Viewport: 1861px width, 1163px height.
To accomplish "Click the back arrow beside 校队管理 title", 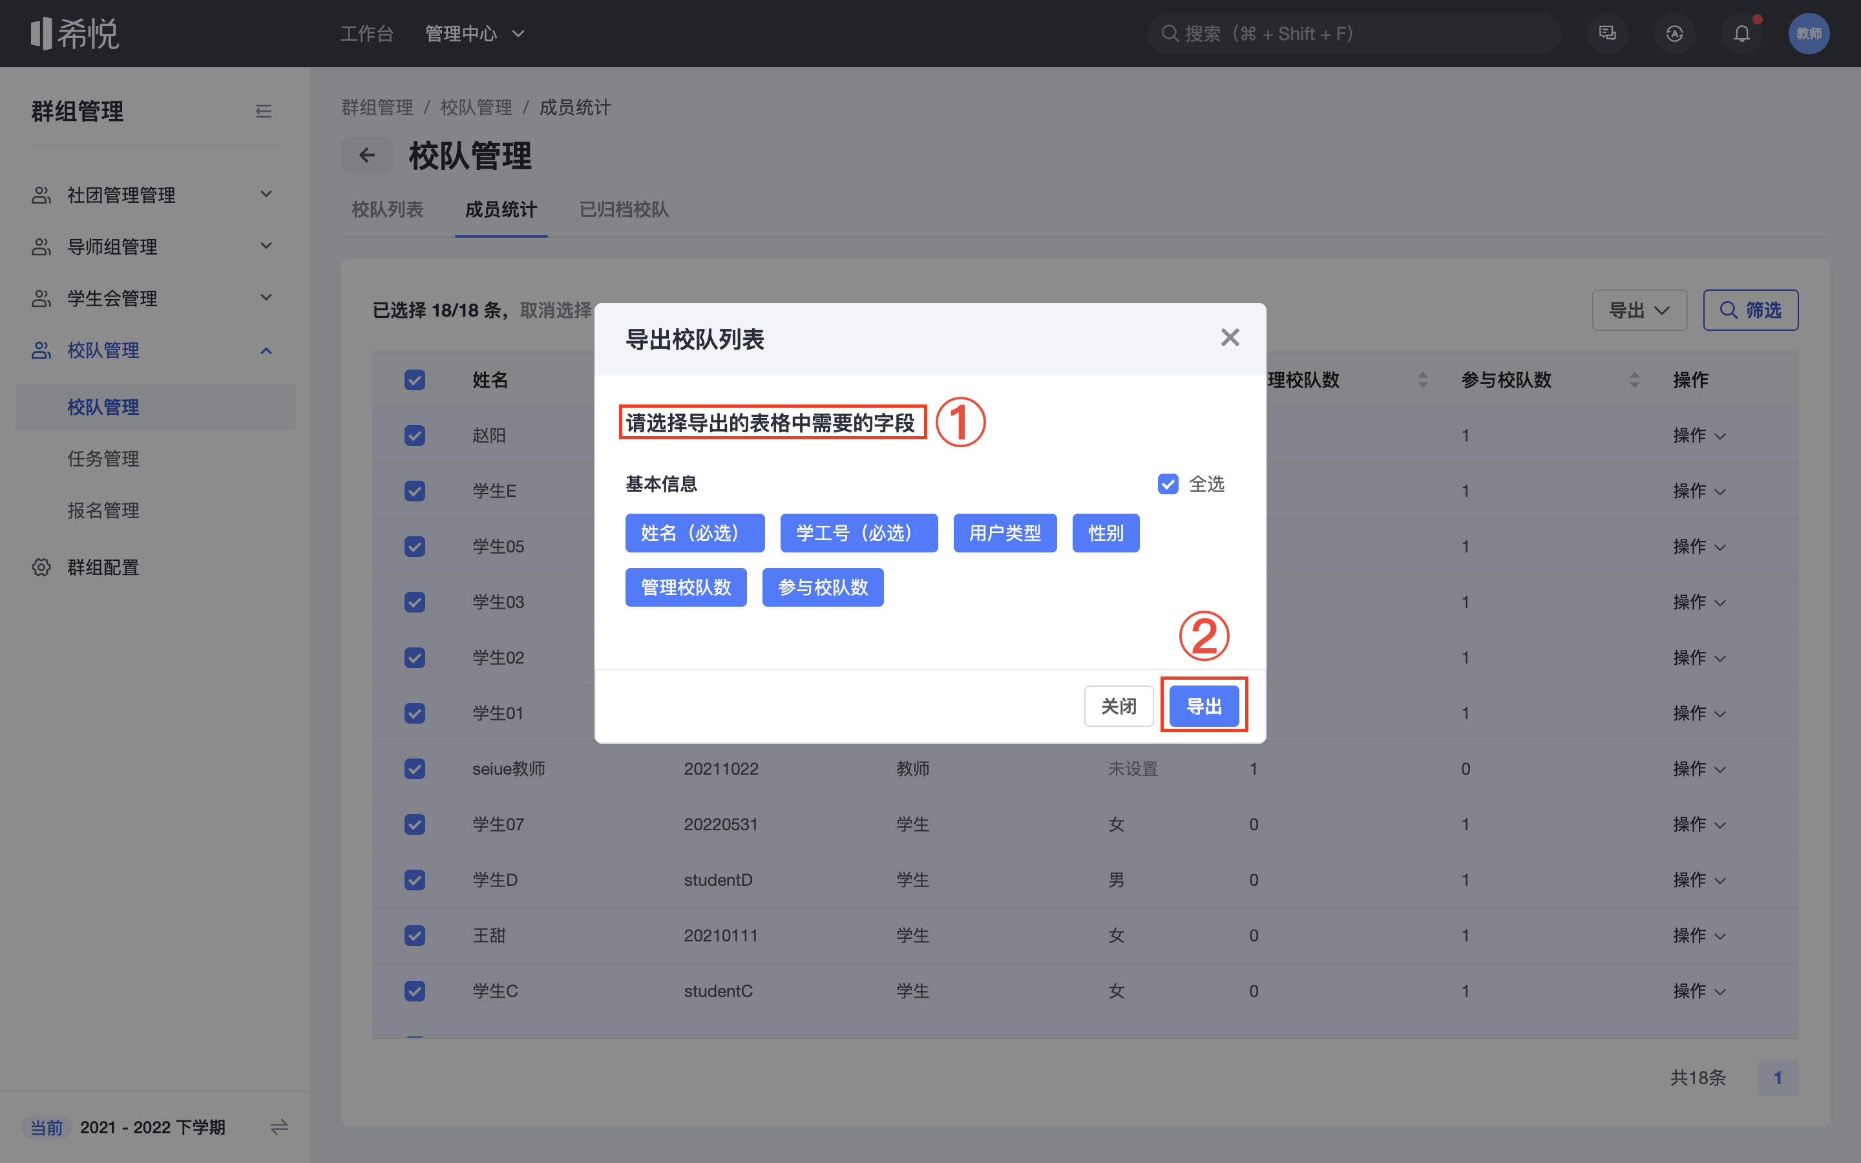I will 367,155.
